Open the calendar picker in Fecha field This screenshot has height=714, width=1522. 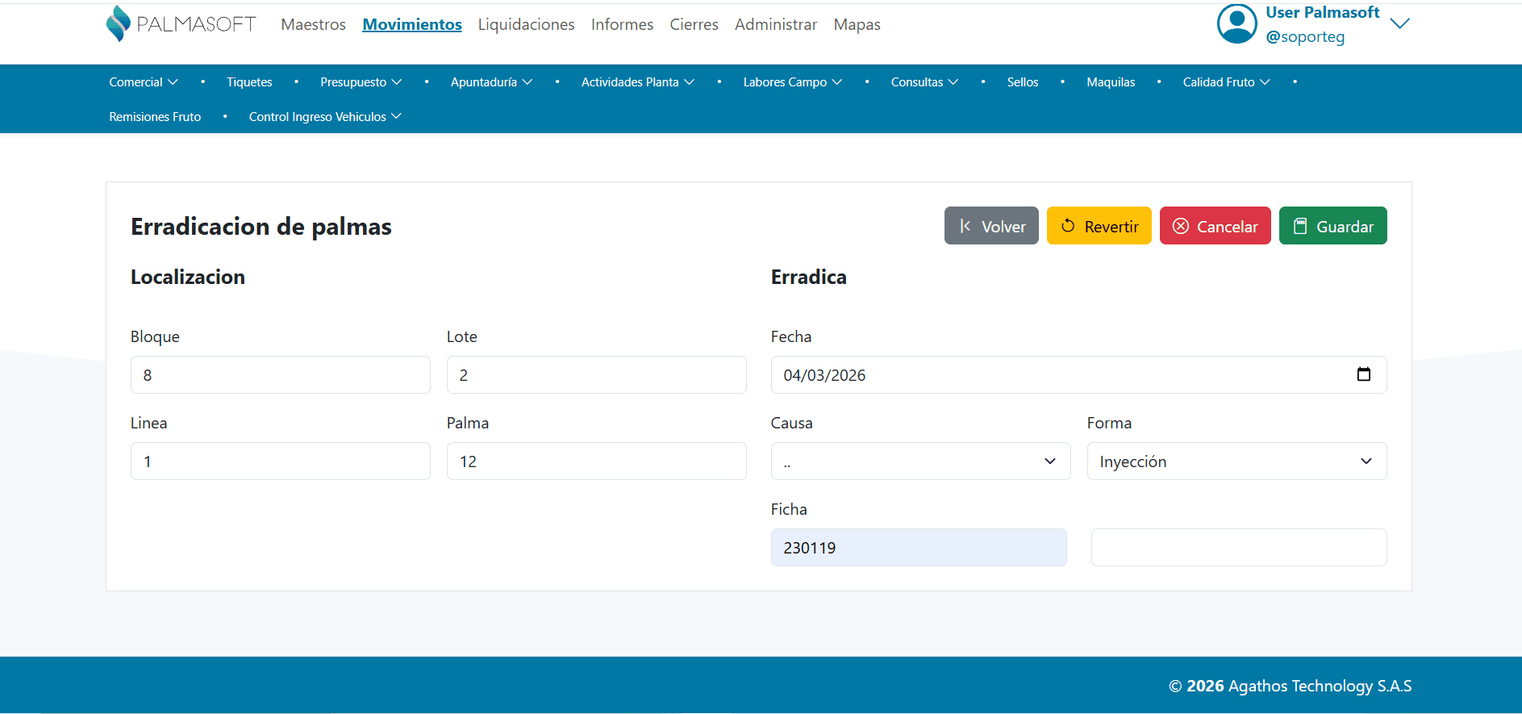click(1363, 374)
